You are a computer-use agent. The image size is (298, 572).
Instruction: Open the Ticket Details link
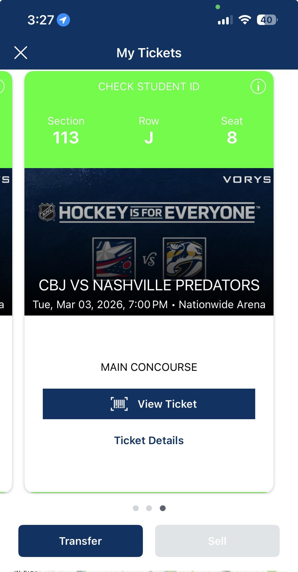(149, 441)
